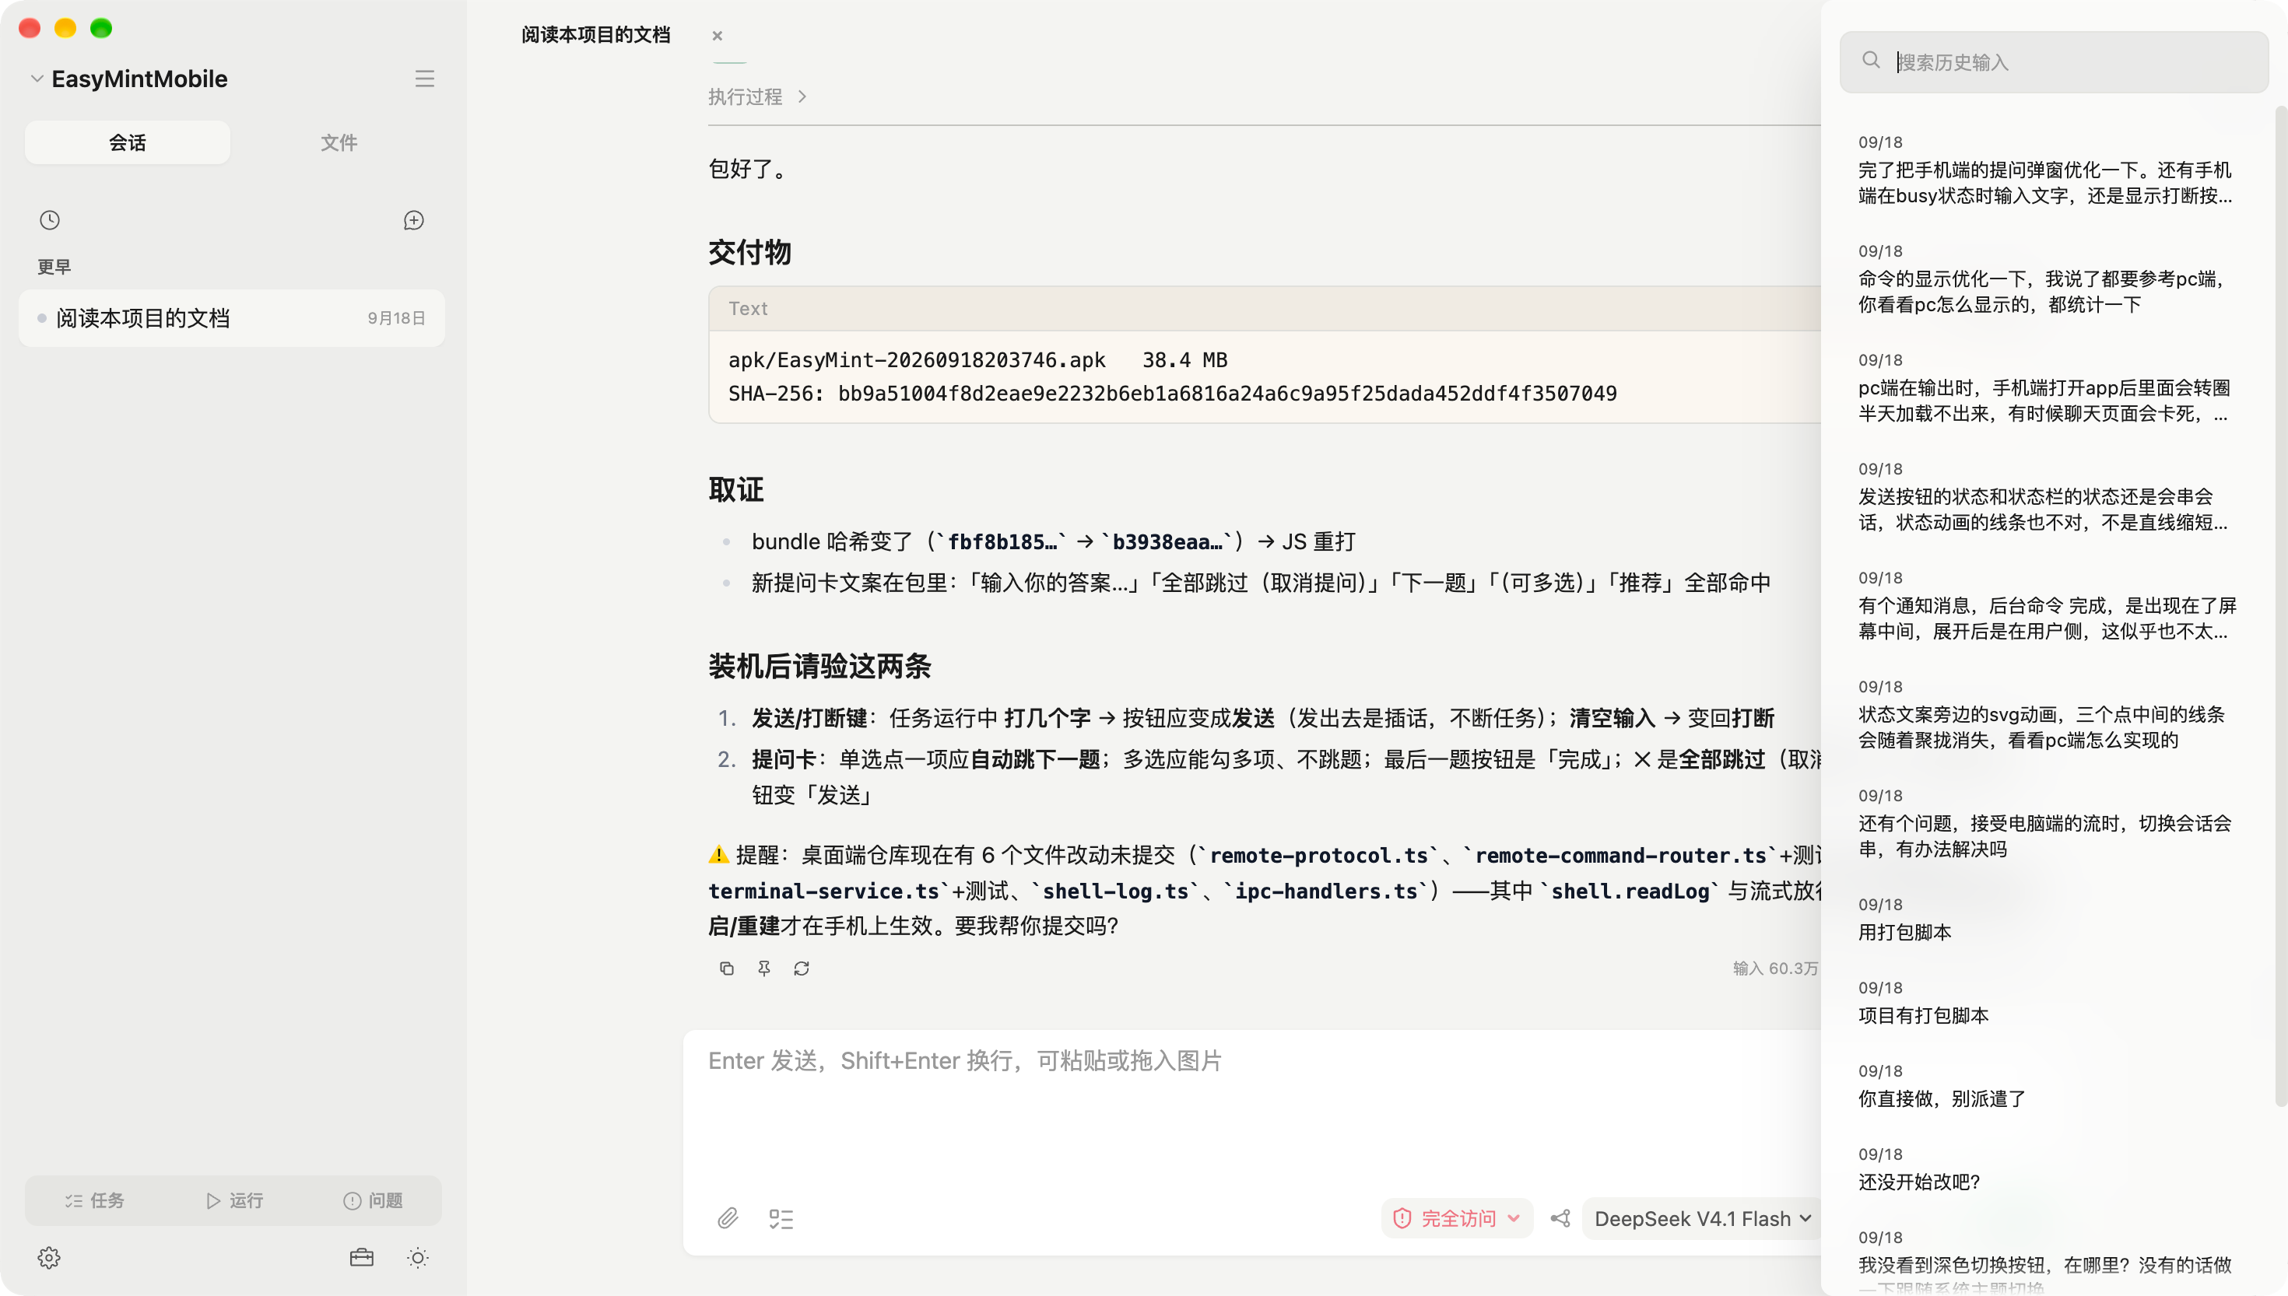The height and width of the screenshot is (1296, 2288).
Task: Expand the 执行过程 section
Action: [758, 96]
